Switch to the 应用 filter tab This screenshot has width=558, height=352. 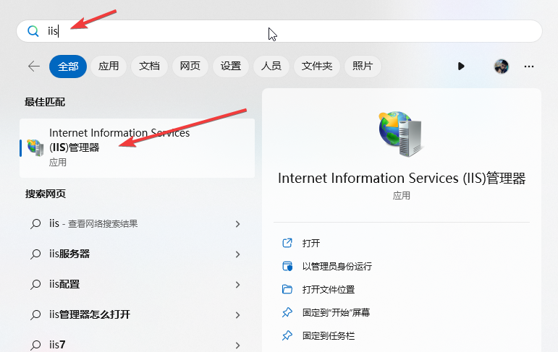point(109,66)
